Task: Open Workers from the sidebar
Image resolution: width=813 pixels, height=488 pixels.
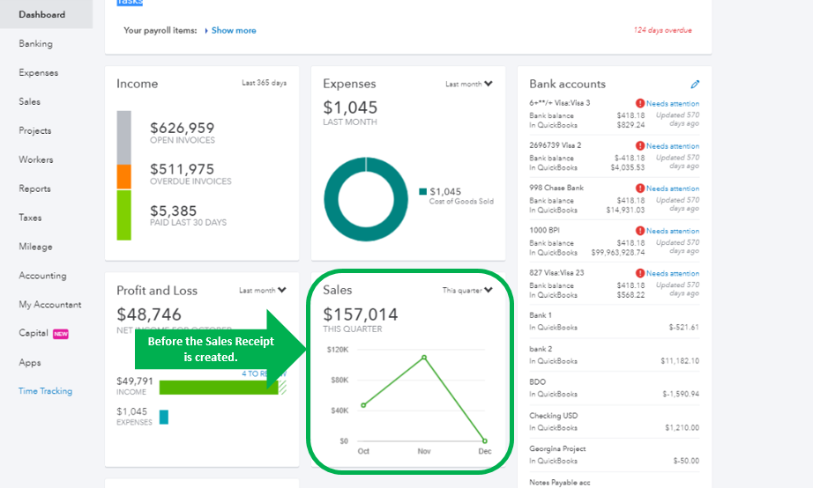Action: [x=36, y=159]
